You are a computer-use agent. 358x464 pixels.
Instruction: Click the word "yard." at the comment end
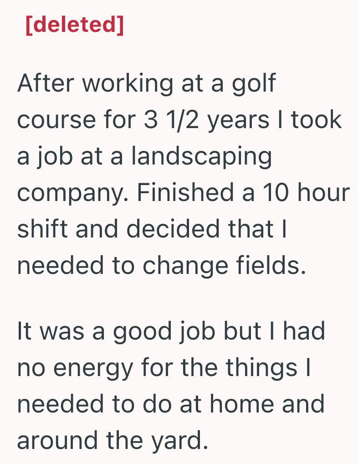pos(179,441)
